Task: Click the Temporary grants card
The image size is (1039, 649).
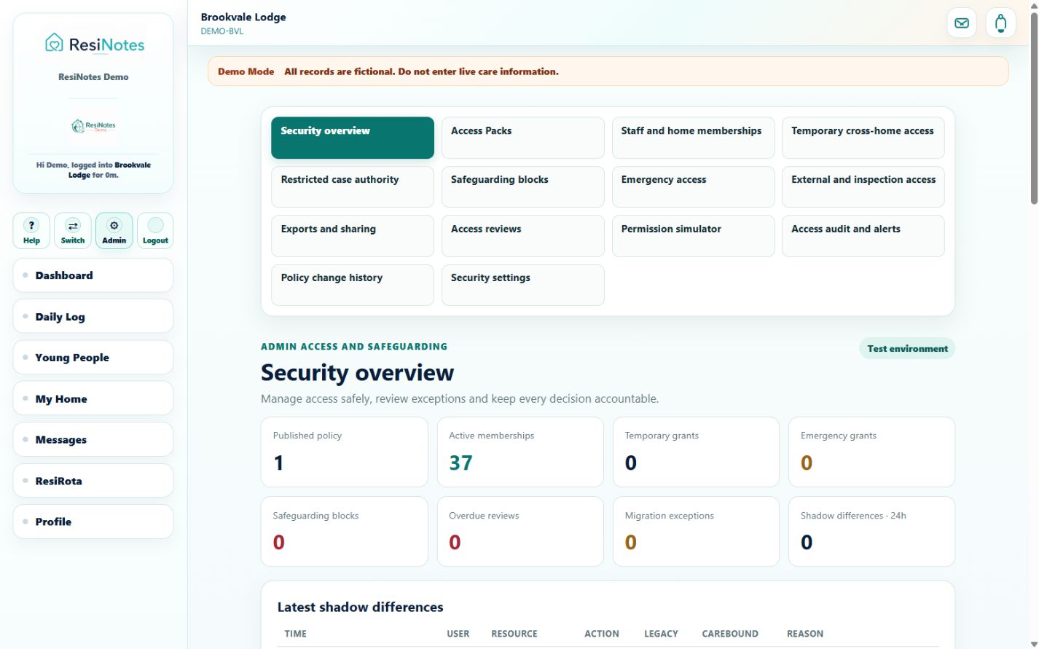Action: coord(696,452)
